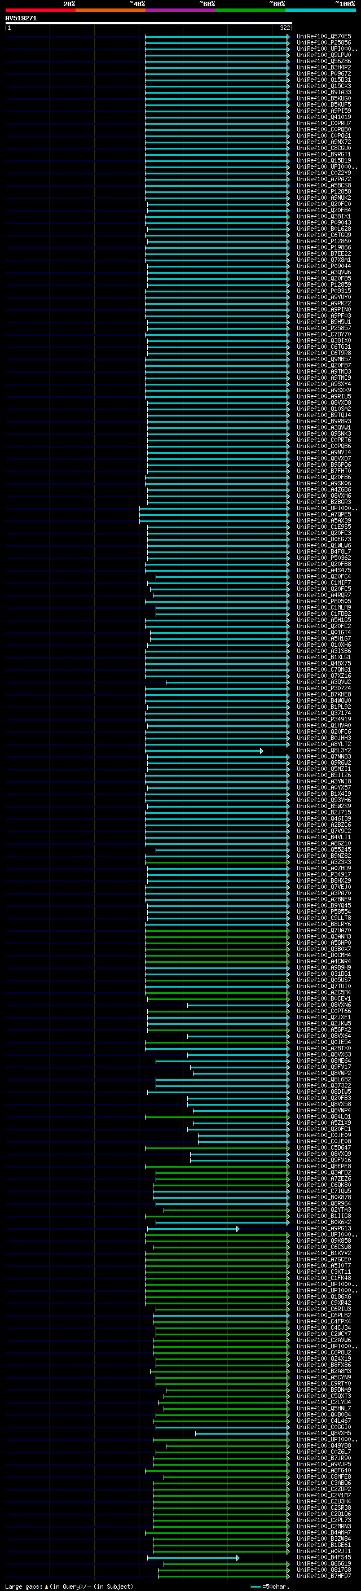361x1591 pixels.
Task: Select the UniRef100_P25856 hit label
Action: pos(324,43)
